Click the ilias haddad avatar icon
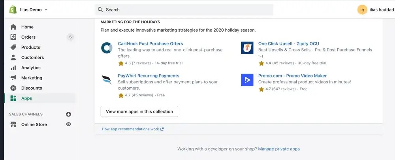Viewport: 395px width, 160px height. 362,9
